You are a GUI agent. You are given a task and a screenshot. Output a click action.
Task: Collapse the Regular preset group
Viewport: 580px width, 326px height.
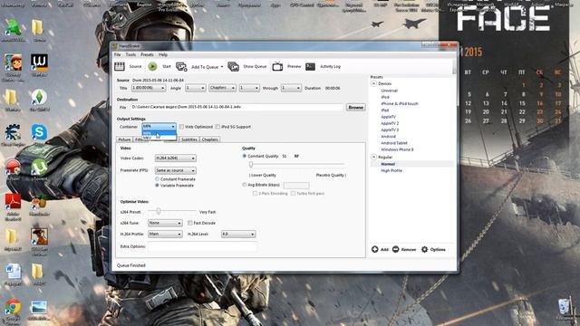[x=373, y=157]
